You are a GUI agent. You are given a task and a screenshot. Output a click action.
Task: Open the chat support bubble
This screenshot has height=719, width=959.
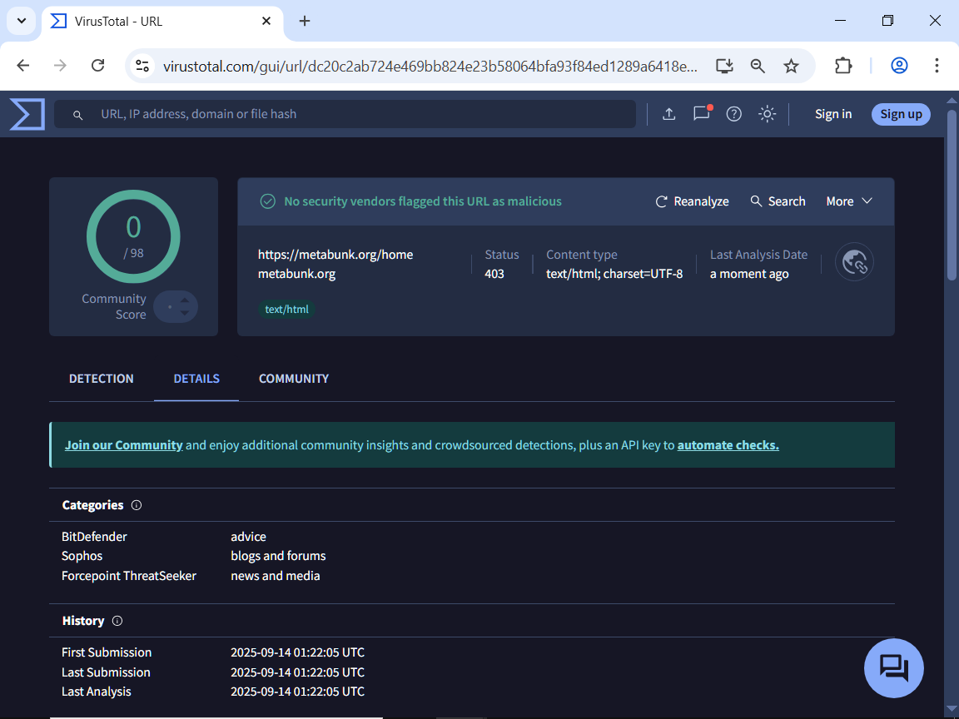[x=893, y=667]
